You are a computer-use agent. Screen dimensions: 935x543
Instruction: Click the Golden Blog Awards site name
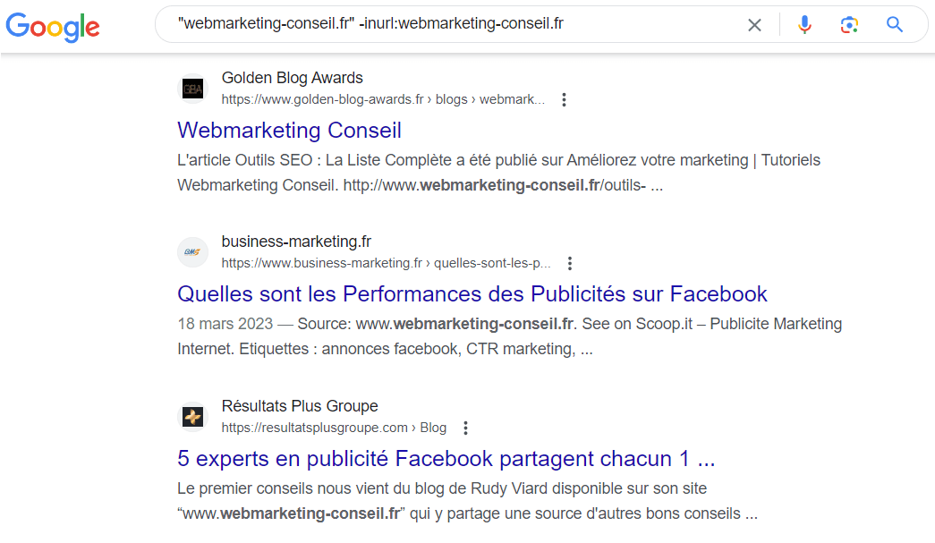coord(293,78)
